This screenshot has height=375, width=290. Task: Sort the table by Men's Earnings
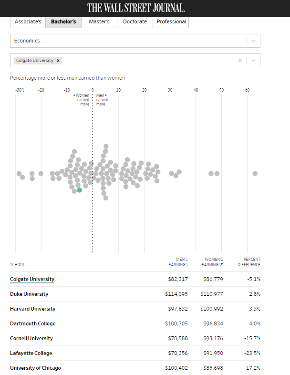pos(178,262)
